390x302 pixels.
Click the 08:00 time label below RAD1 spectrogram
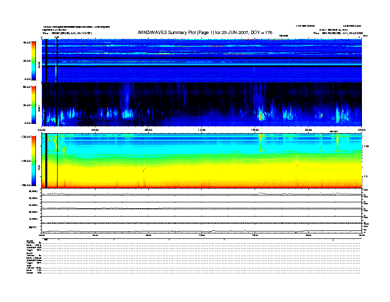[149, 130]
